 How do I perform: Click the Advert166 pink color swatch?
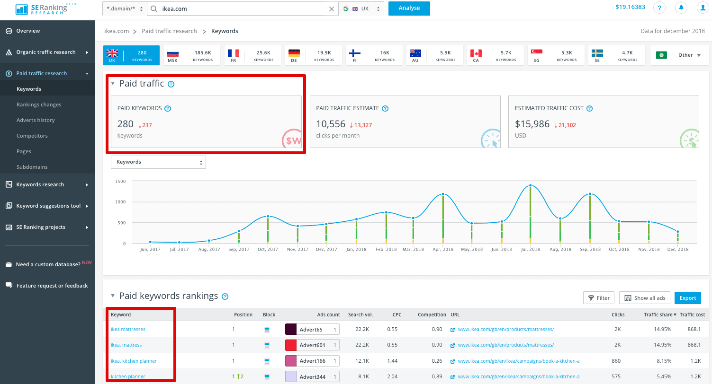pyautogui.click(x=291, y=361)
